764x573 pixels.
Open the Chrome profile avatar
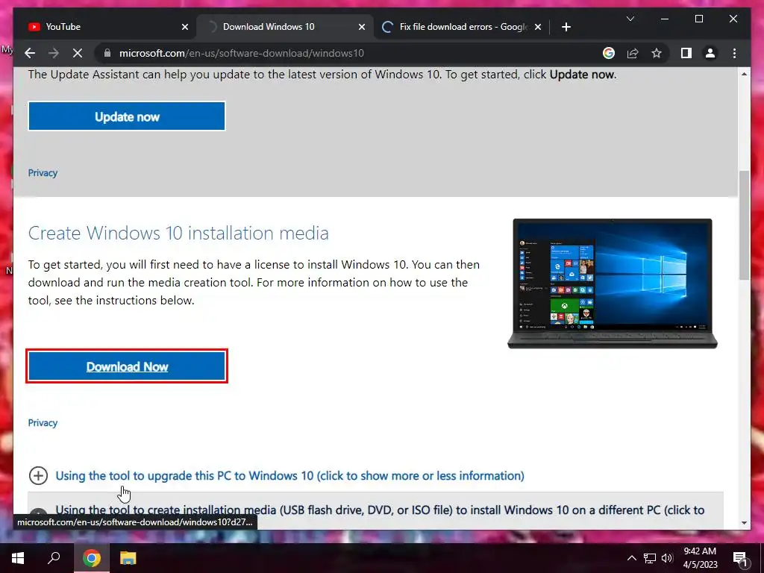(x=710, y=53)
